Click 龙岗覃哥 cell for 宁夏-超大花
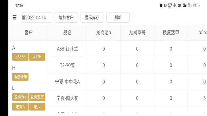 point(137,98)
